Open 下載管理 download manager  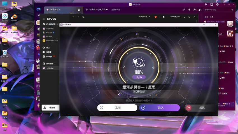[51, 108]
